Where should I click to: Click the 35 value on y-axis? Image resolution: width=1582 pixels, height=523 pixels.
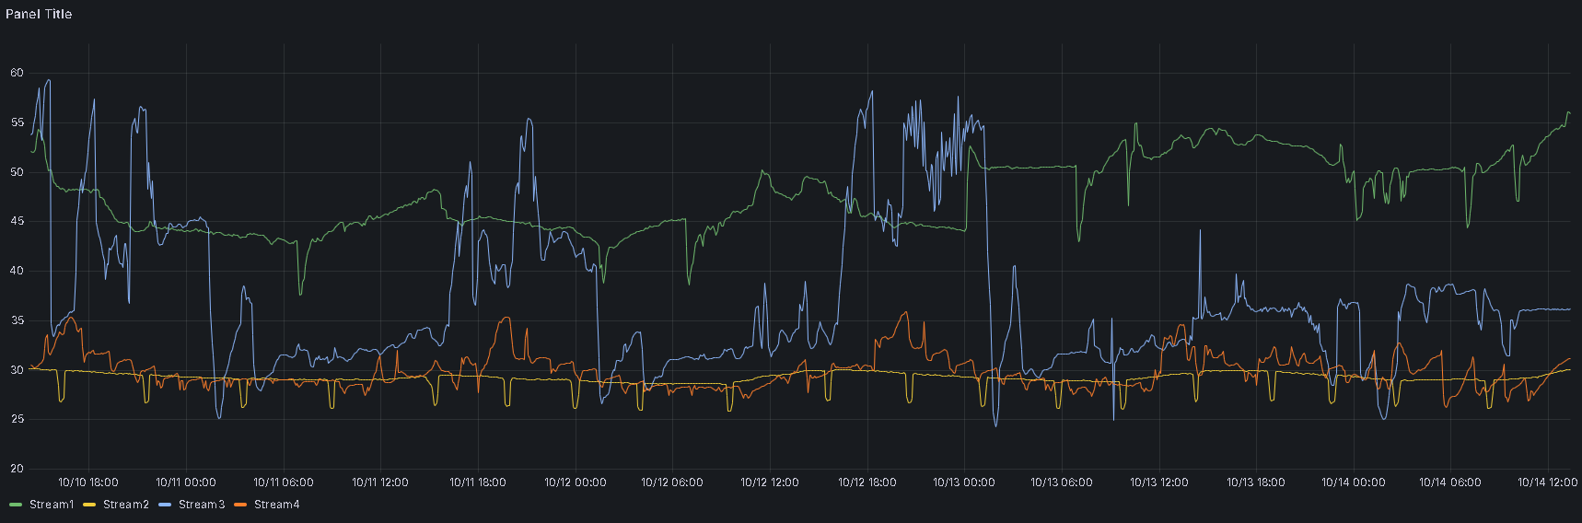17,320
